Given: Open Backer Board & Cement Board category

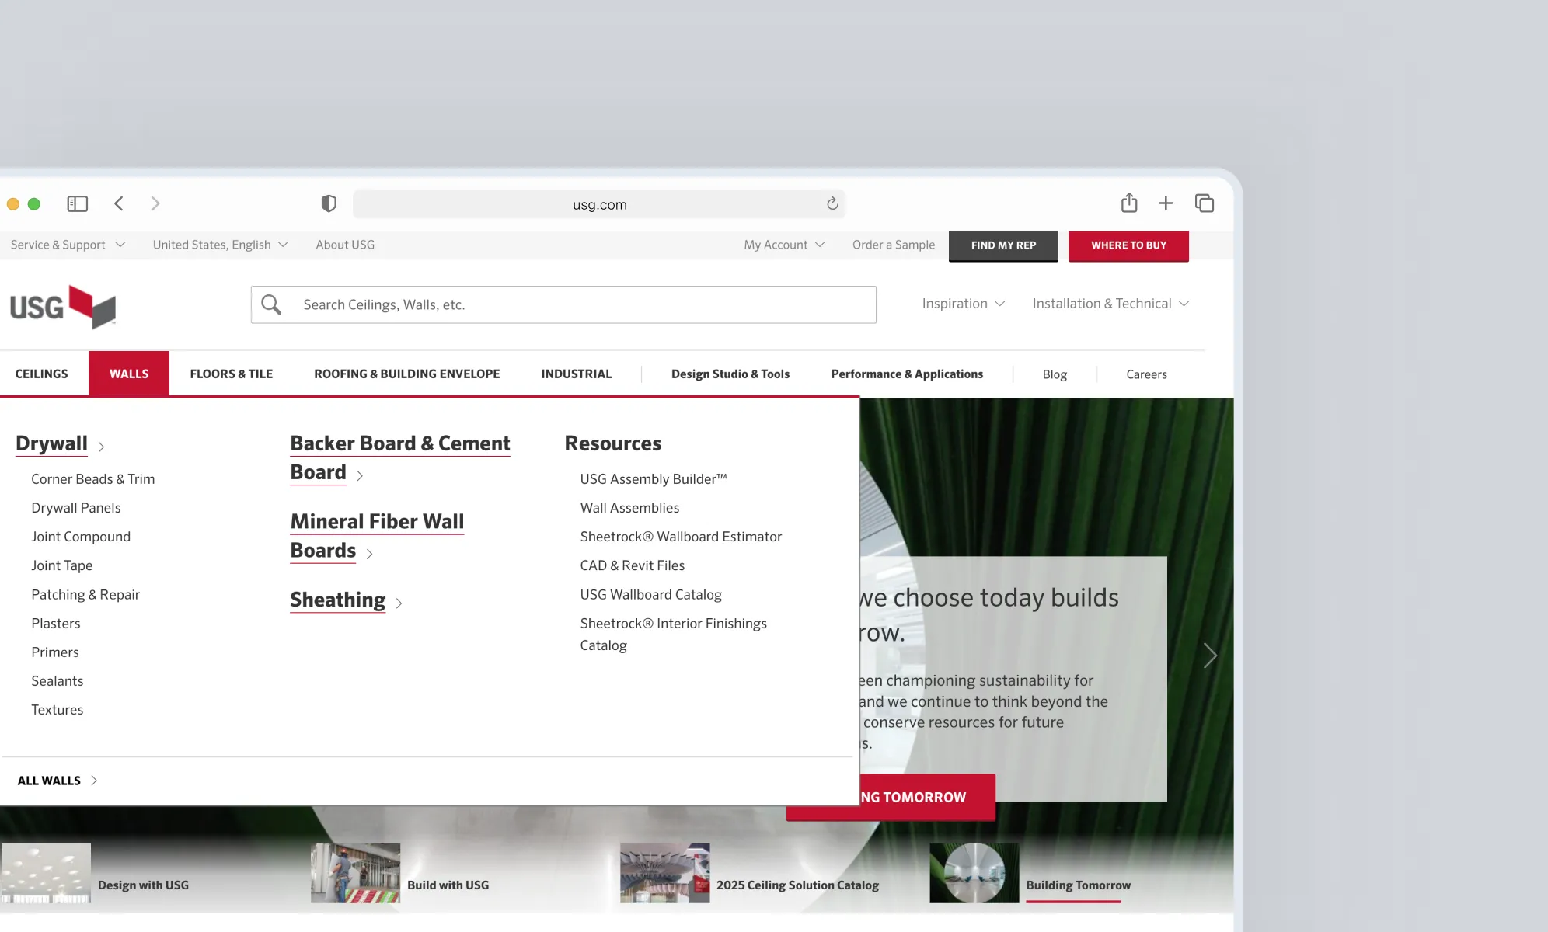Looking at the screenshot, I should 400,457.
